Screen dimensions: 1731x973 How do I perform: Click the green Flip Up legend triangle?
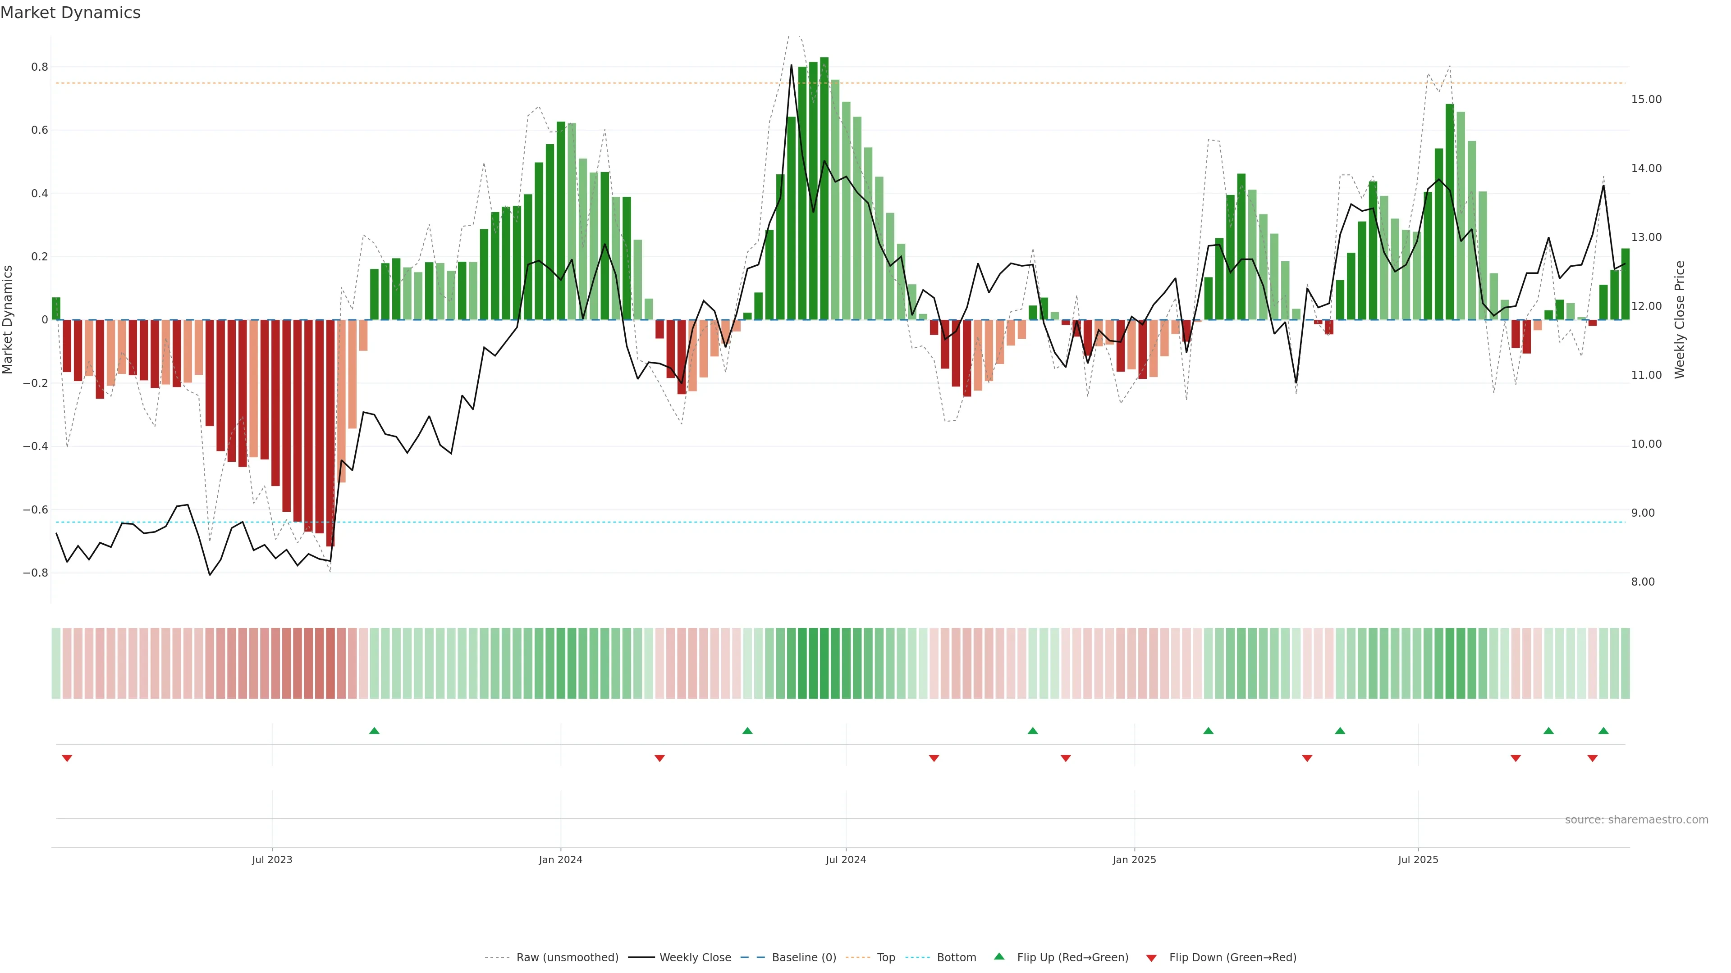(x=999, y=956)
